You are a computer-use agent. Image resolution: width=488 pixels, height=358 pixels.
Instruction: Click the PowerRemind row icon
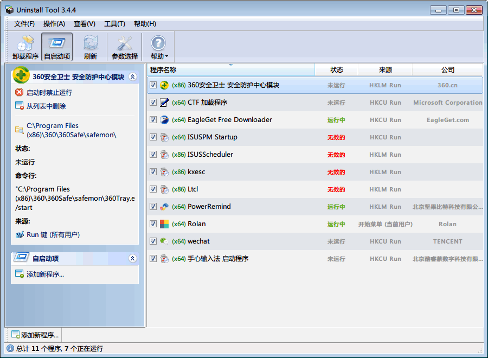point(164,207)
